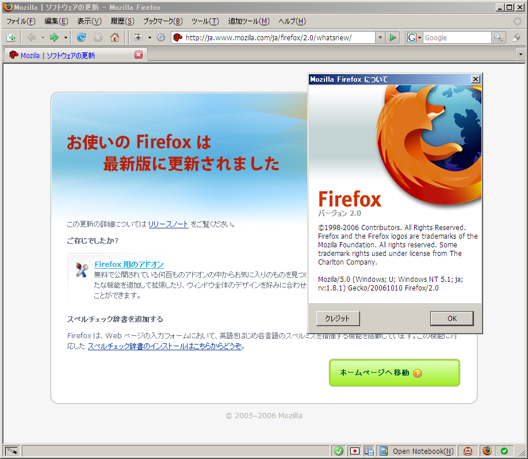Click the Google search input field

[x=457, y=37]
